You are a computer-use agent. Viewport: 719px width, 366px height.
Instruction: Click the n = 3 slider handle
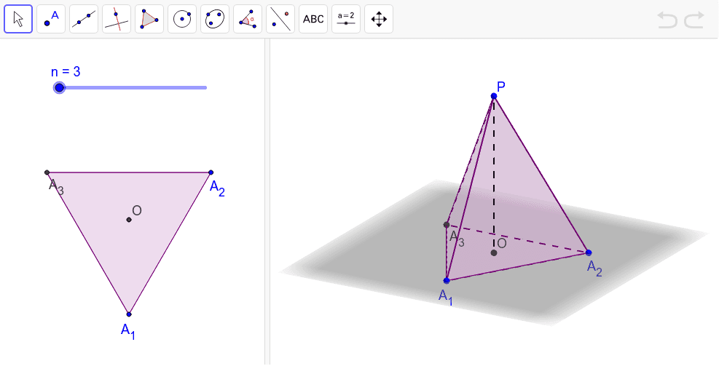tap(59, 87)
